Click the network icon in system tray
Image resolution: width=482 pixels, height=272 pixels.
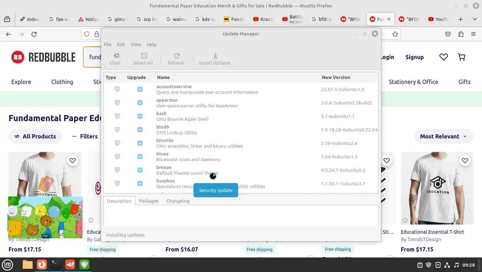point(447,265)
